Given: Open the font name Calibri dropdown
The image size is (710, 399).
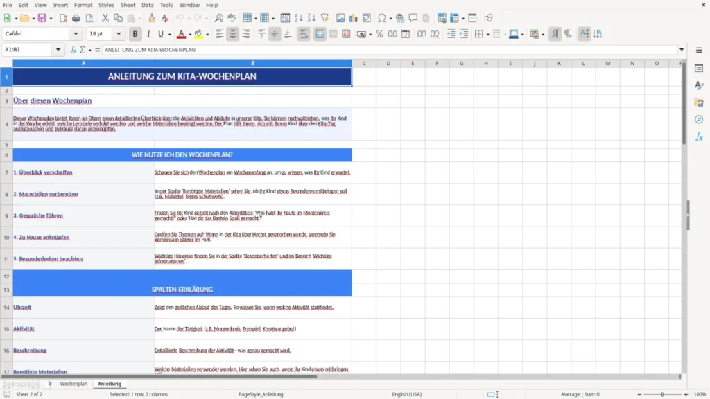Looking at the screenshot, I should coord(76,33).
